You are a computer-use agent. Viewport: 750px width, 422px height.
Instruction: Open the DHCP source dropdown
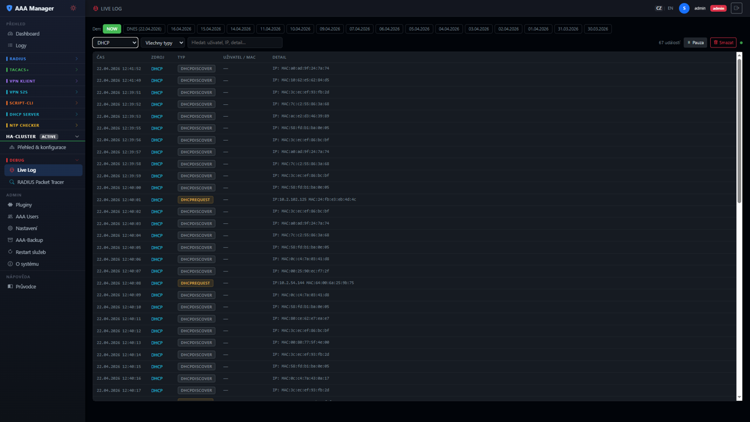pos(115,43)
